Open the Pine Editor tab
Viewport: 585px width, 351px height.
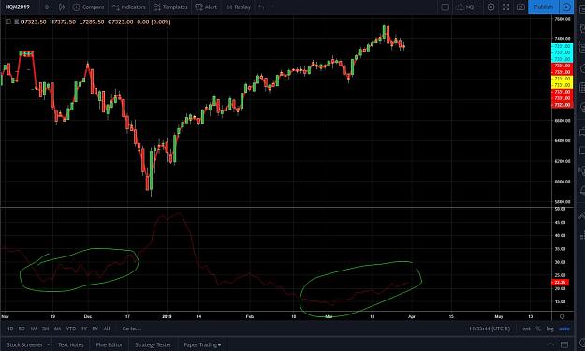[x=109, y=345]
